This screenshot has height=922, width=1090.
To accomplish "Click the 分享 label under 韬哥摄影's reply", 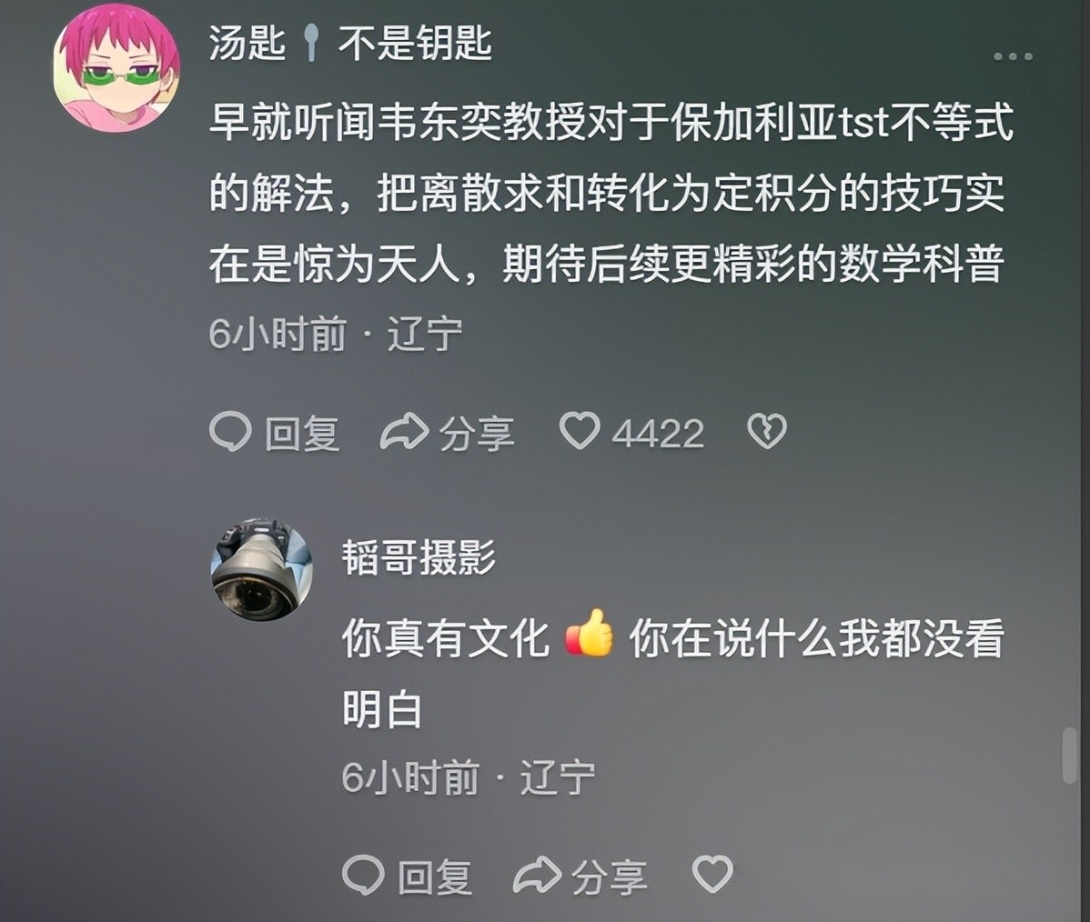I will [610, 877].
